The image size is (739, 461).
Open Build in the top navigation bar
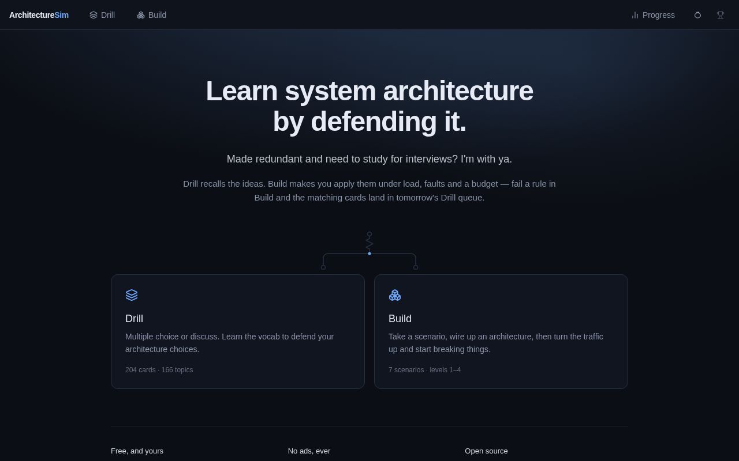[152, 15]
